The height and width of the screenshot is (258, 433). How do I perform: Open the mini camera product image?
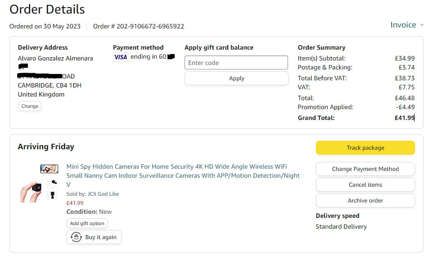pos(39,184)
